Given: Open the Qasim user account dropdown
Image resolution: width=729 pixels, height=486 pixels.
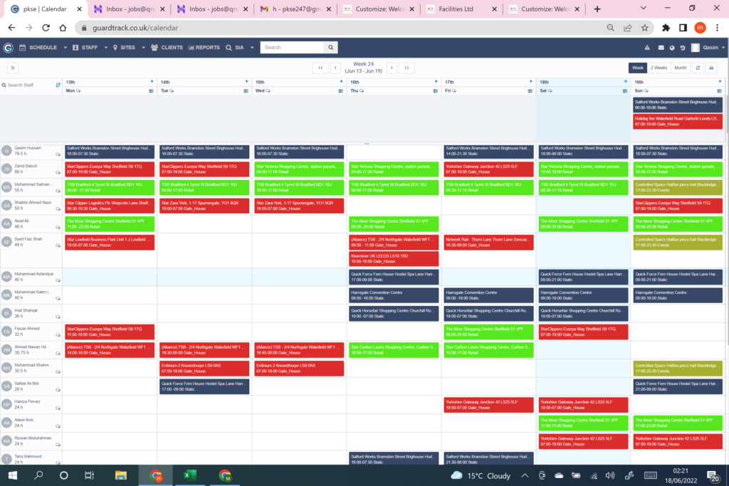Looking at the screenshot, I should pos(708,48).
